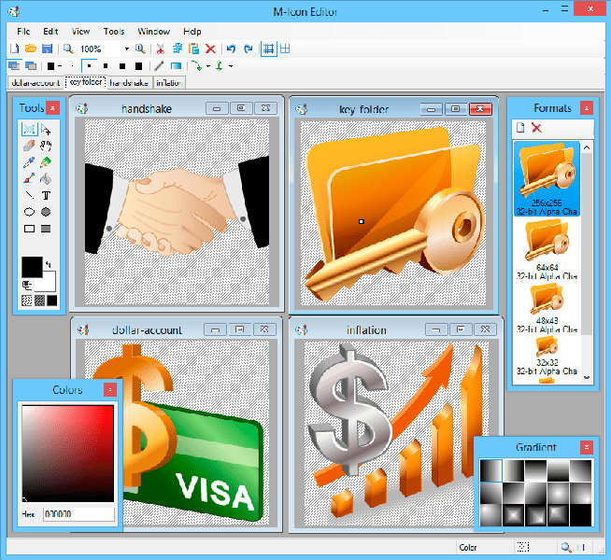611x560 pixels.
Task: Cut selection with the scissors icon
Action: (160, 49)
